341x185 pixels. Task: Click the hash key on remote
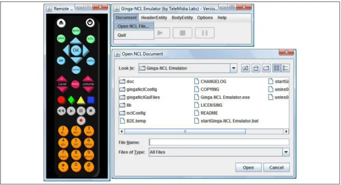(x=88, y=167)
